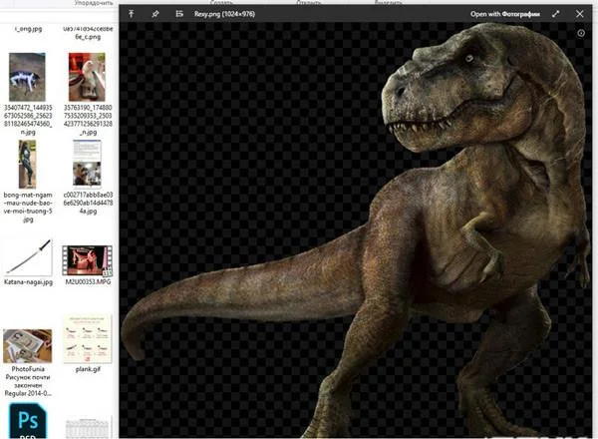The width and height of the screenshot is (598, 439).
Task: Select the Katana-nagai.jpg sword thumbnail
Action: pos(28,256)
